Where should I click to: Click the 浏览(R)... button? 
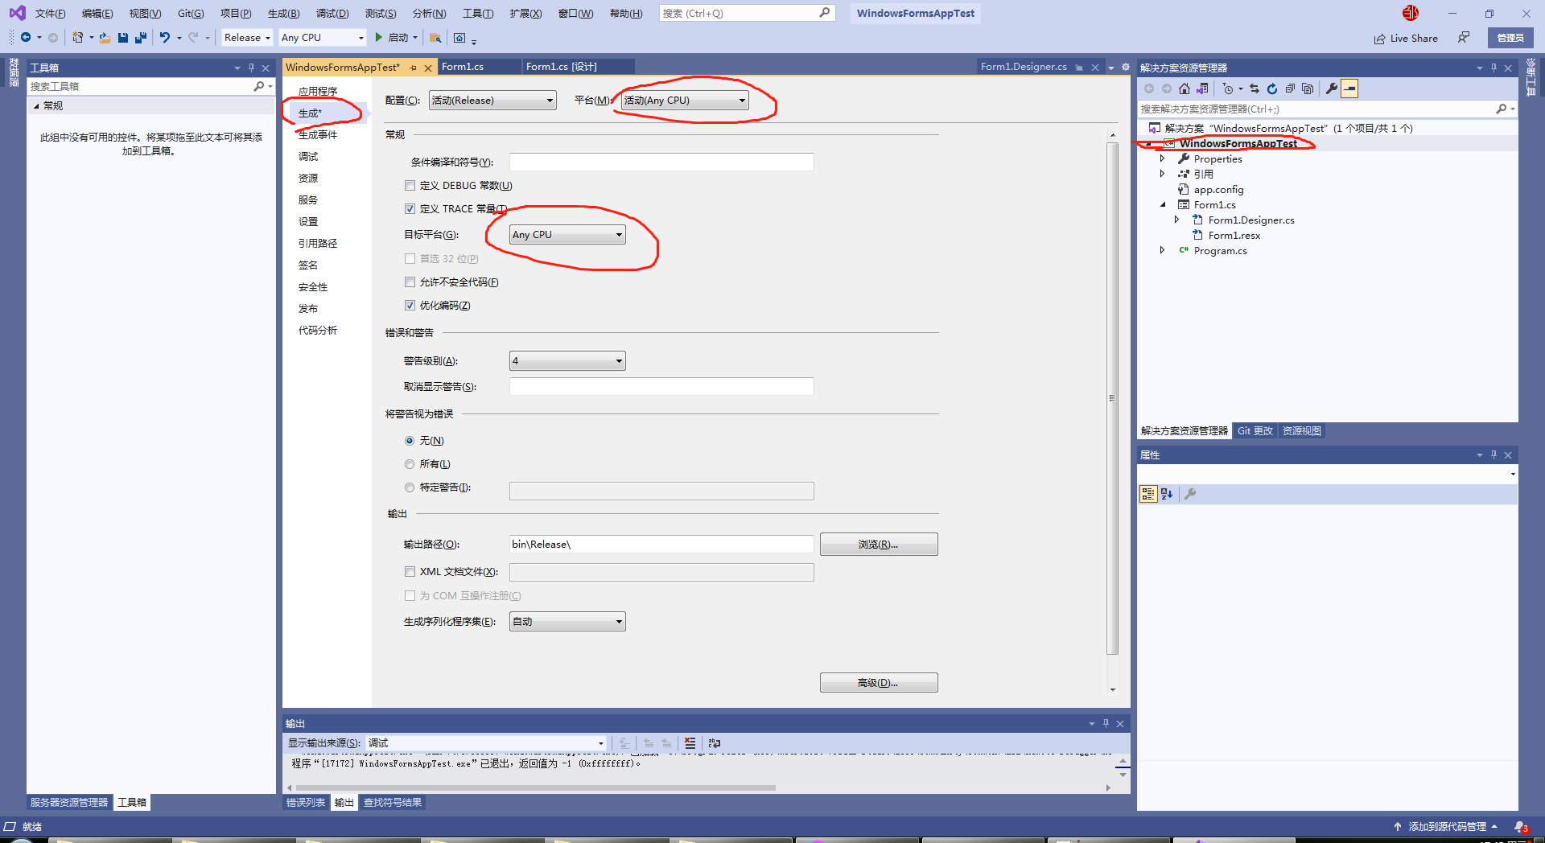coord(879,545)
